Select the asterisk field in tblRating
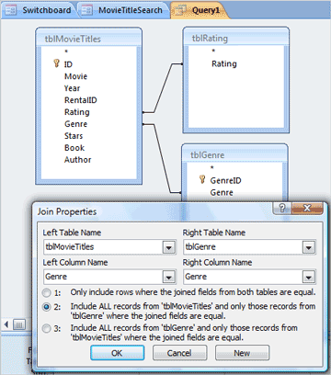Viewport: 331px width, 375px height. pos(213,51)
